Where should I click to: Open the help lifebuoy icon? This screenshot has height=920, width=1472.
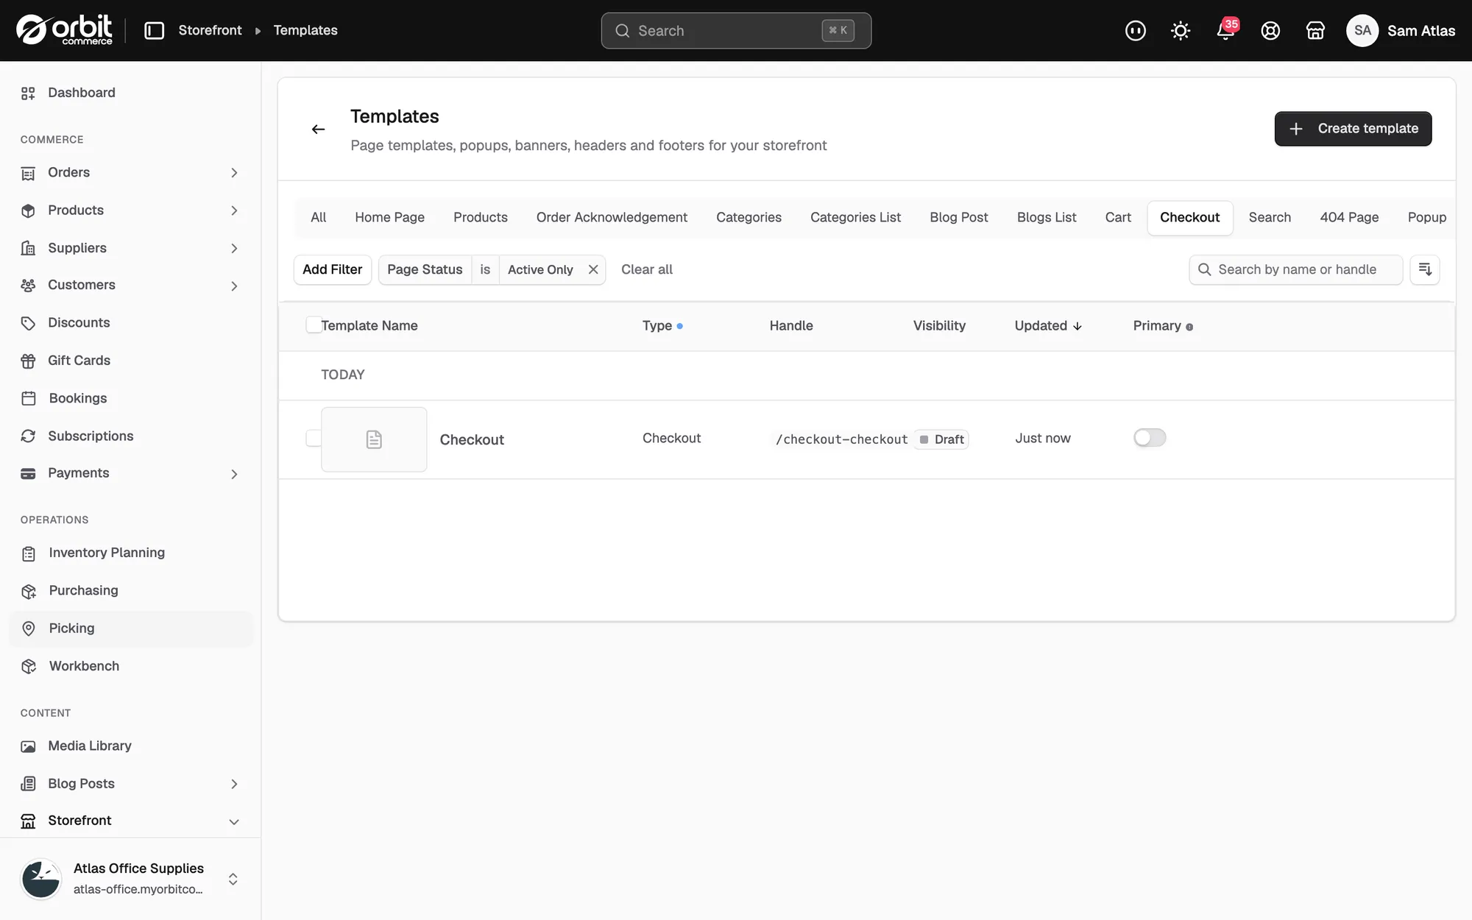click(1270, 30)
